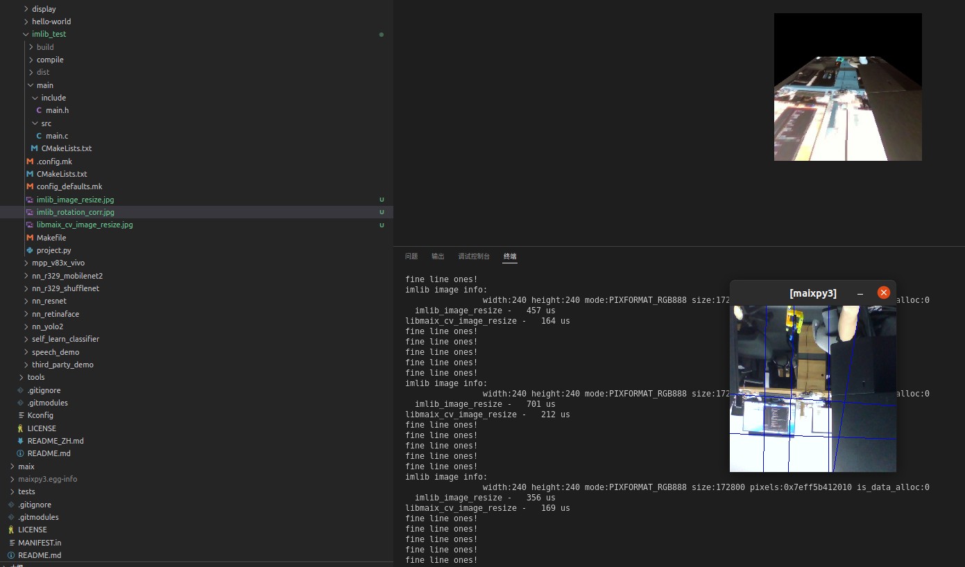Viewport: 965px width, 567px height.
Task: Click the rotated image preview in editor
Action: click(848, 87)
